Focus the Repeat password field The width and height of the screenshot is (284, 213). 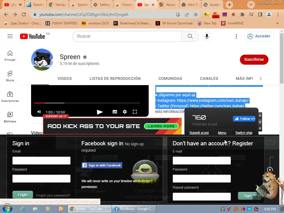pos(202,197)
